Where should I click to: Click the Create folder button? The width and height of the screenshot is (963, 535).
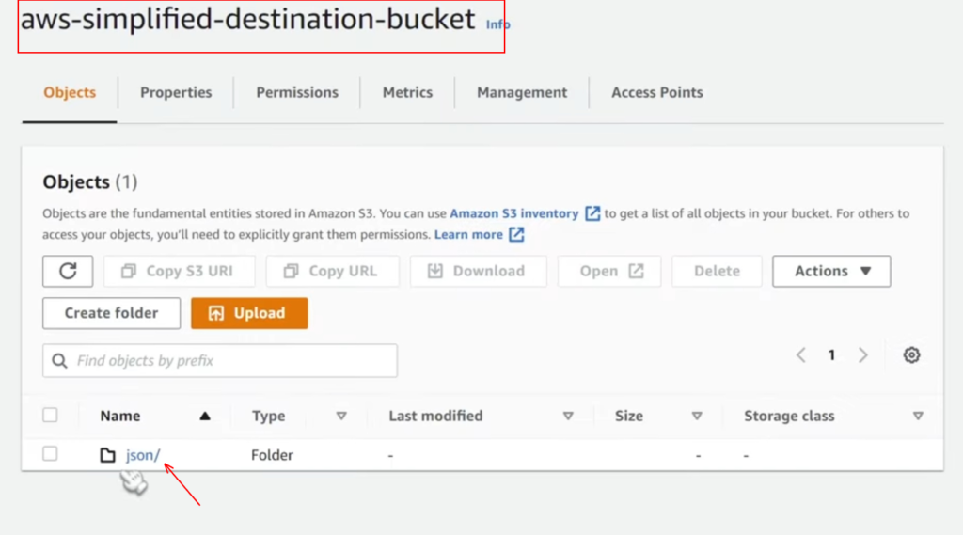111,313
